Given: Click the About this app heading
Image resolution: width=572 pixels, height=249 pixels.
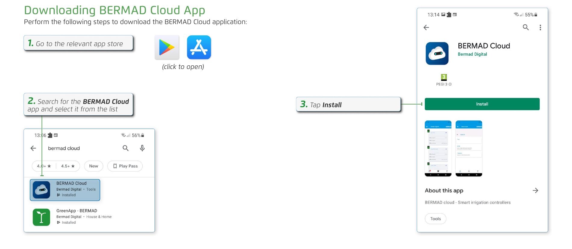Looking at the screenshot, I should coord(444,191).
